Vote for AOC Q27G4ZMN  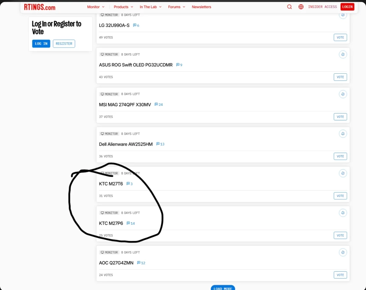[x=340, y=275]
